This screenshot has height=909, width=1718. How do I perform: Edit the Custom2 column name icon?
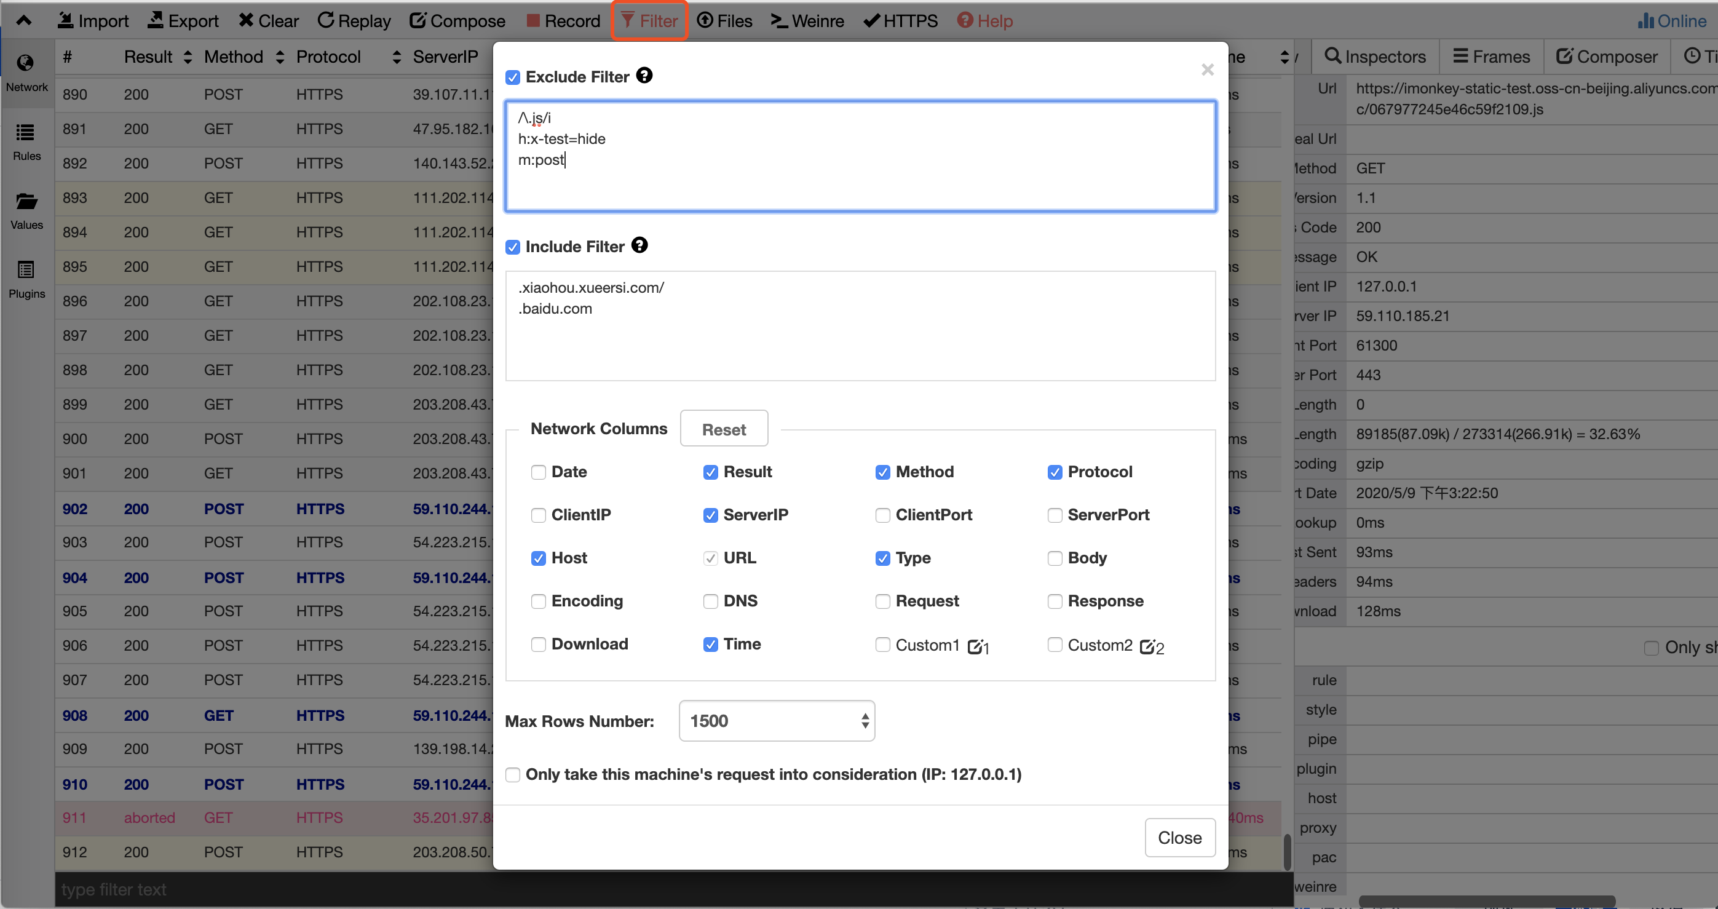coord(1147,646)
